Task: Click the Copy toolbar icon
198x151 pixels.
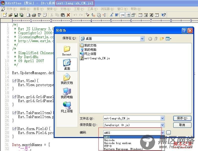Action: point(57,15)
